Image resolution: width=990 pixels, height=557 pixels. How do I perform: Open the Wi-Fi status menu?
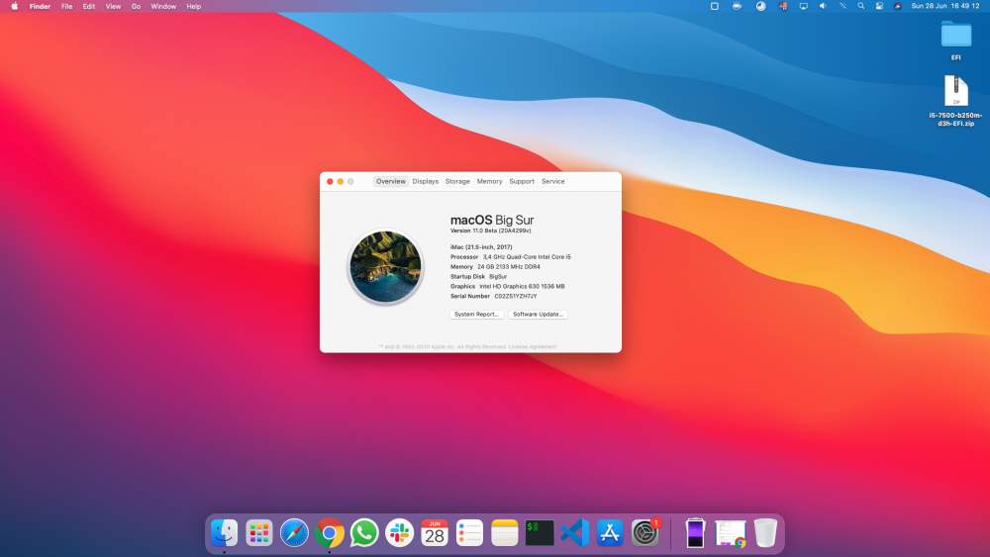tap(842, 6)
